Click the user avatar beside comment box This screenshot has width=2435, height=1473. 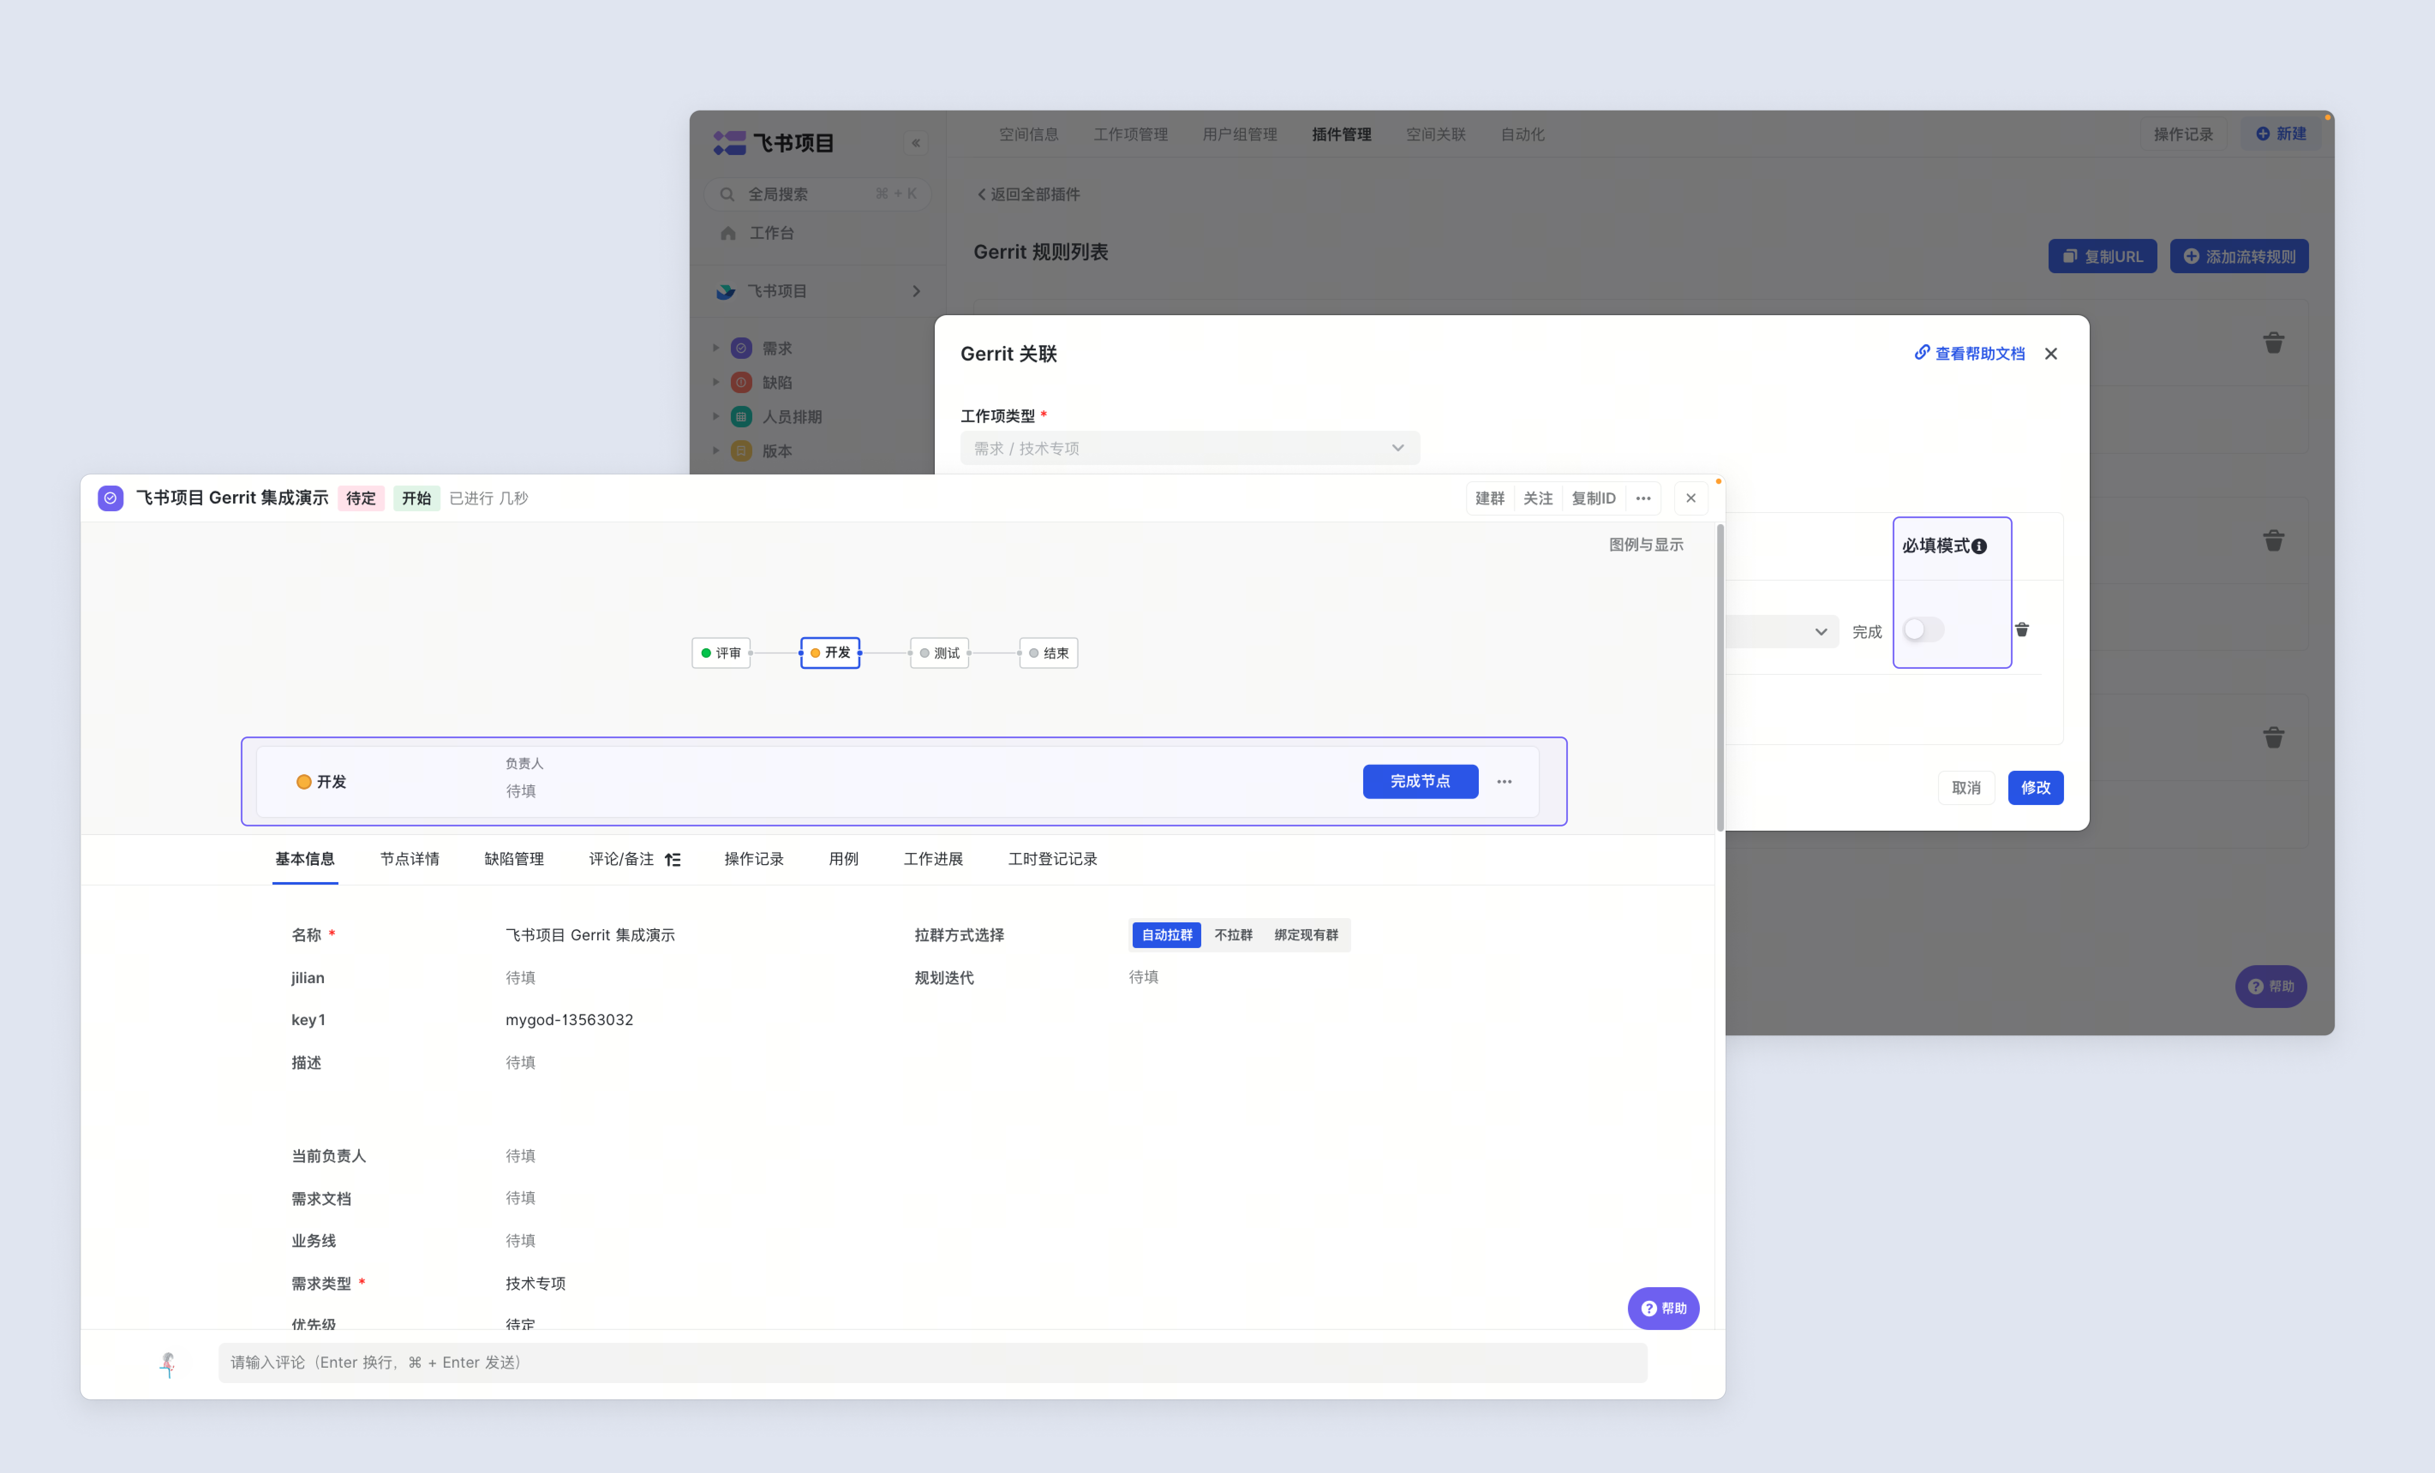pyautogui.click(x=168, y=1363)
